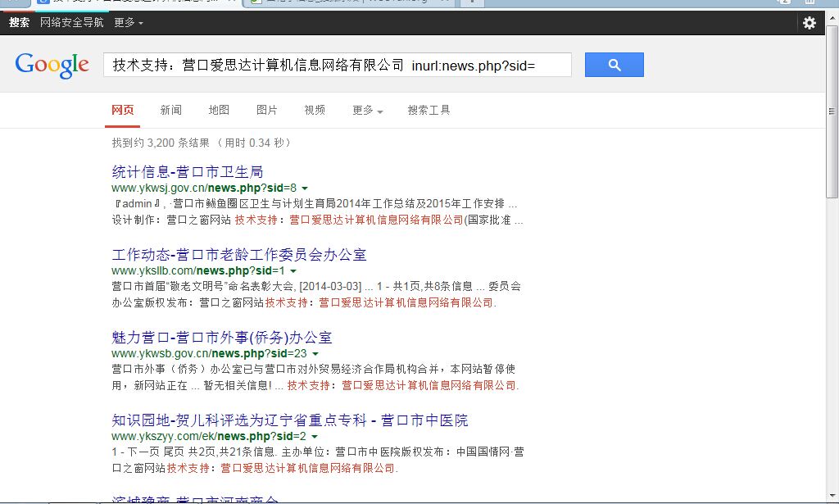Click the scrollbar down arrow
Image resolution: width=839 pixels, height=504 pixels.
point(832,496)
